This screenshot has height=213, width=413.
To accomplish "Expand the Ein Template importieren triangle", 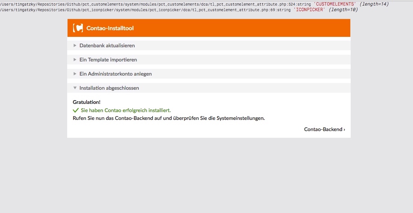I will pos(75,60).
